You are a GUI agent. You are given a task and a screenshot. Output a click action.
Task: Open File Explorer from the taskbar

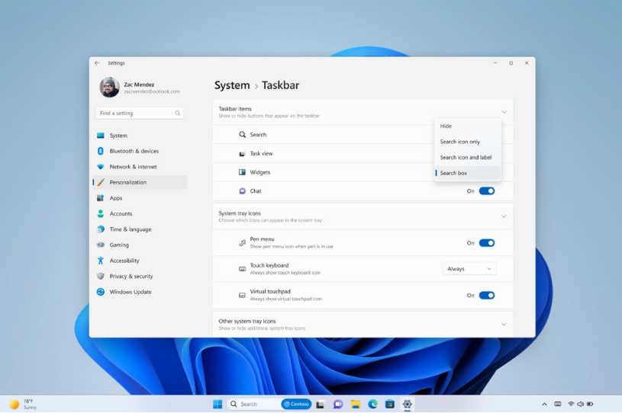pyautogui.click(x=356, y=404)
